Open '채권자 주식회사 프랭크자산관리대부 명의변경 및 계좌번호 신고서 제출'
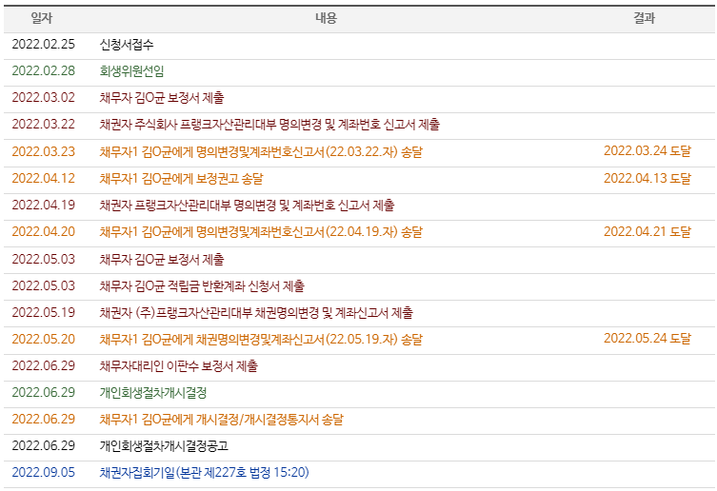717x491 pixels. coord(269,125)
